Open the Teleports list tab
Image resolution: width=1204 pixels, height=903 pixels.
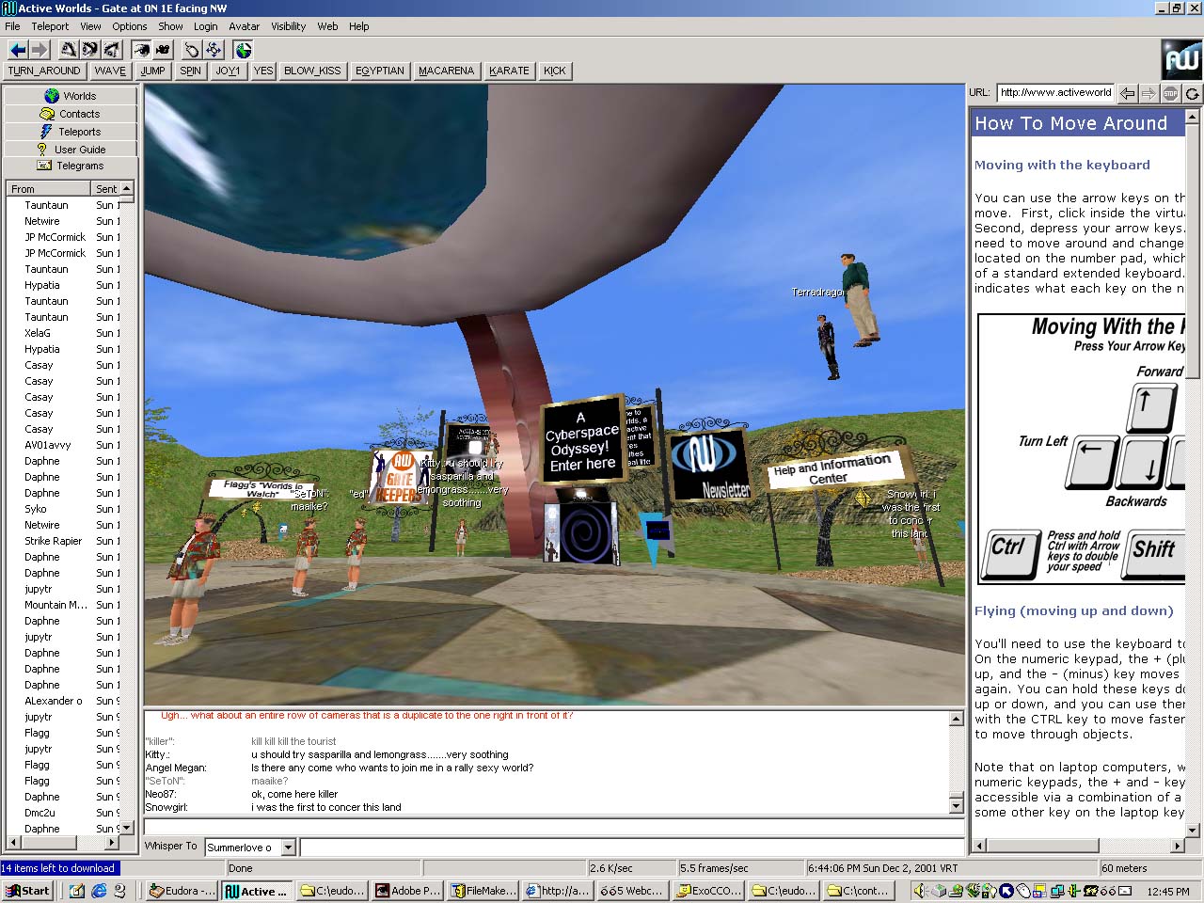pyautogui.click(x=71, y=132)
